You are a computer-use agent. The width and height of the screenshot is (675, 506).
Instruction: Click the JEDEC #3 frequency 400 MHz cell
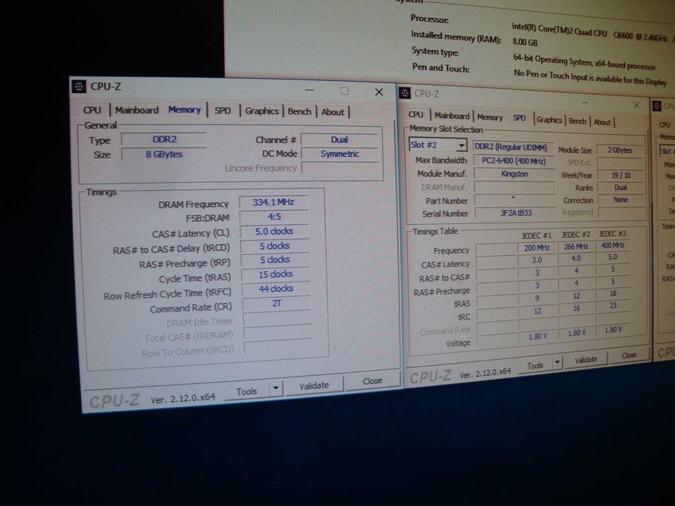[x=613, y=245]
